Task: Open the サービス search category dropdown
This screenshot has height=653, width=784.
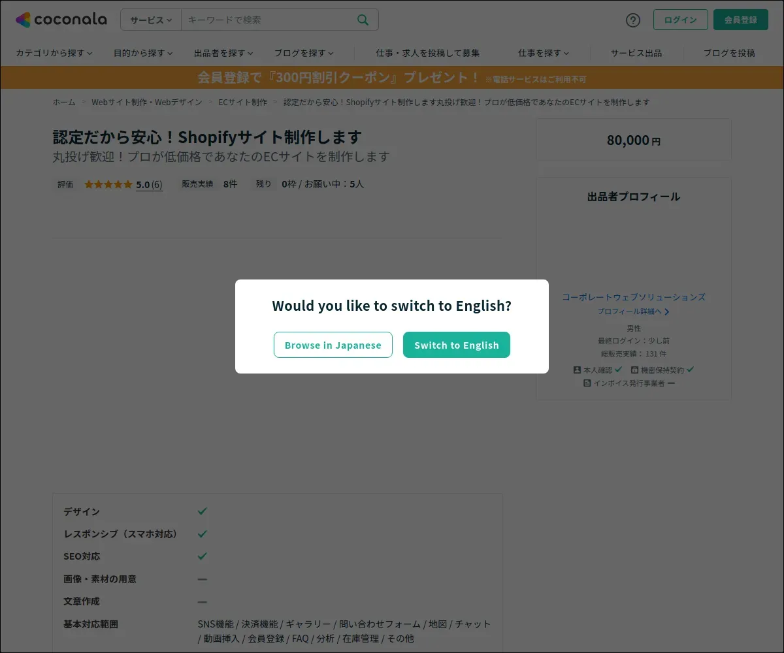Action: (x=151, y=20)
